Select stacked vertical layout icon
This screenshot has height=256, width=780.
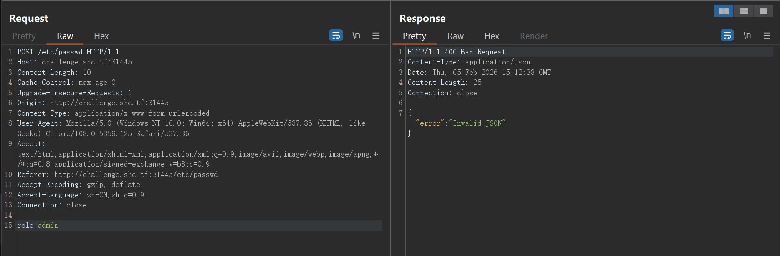pos(744,11)
